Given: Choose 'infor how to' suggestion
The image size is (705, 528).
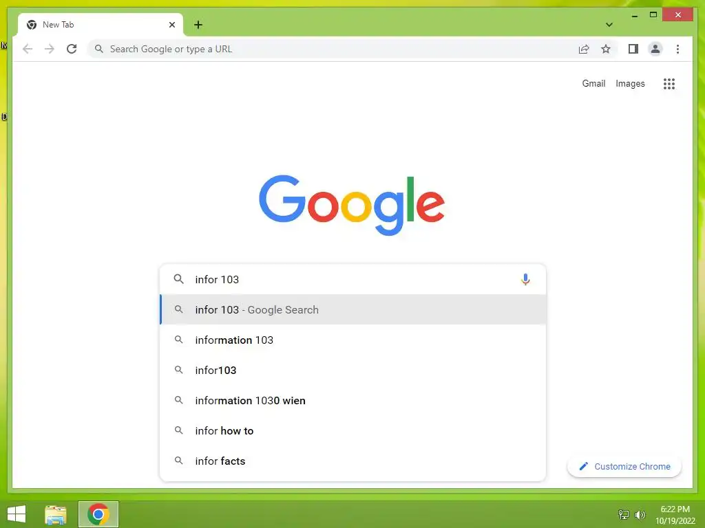Looking at the screenshot, I should (x=353, y=430).
